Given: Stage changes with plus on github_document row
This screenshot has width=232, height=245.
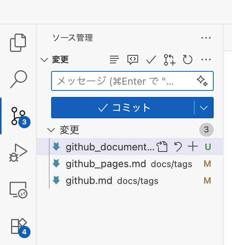Looking at the screenshot, I should (193, 147).
